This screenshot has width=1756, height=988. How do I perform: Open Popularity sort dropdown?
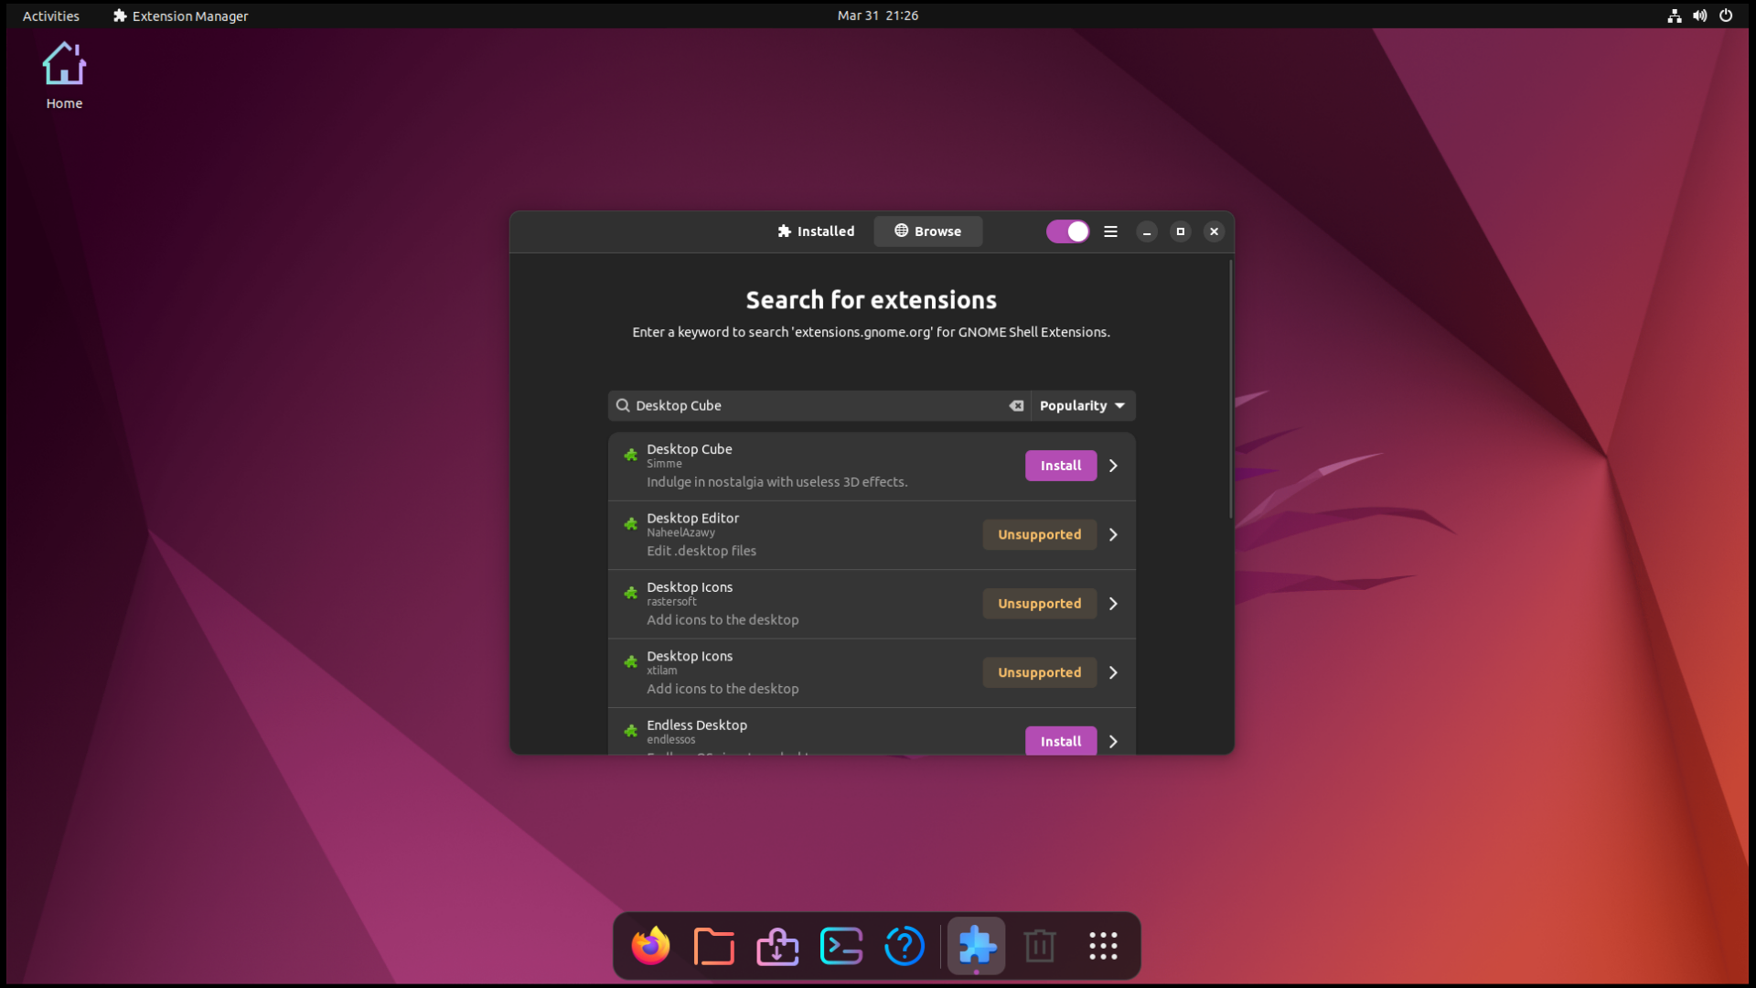pyautogui.click(x=1083, y=405)
